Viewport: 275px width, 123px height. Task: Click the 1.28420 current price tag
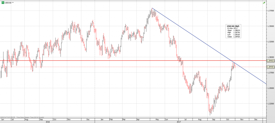[x=270, y=67]
